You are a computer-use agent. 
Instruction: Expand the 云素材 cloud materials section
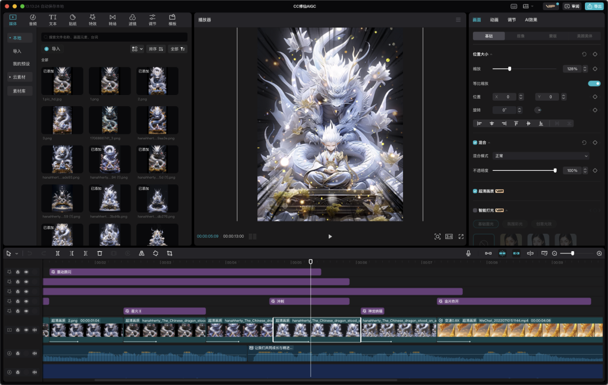click(x=20, y=76)
